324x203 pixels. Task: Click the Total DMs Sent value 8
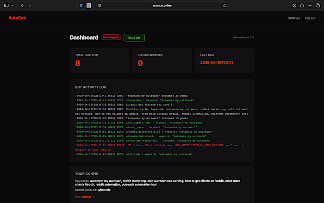point(78,63)
